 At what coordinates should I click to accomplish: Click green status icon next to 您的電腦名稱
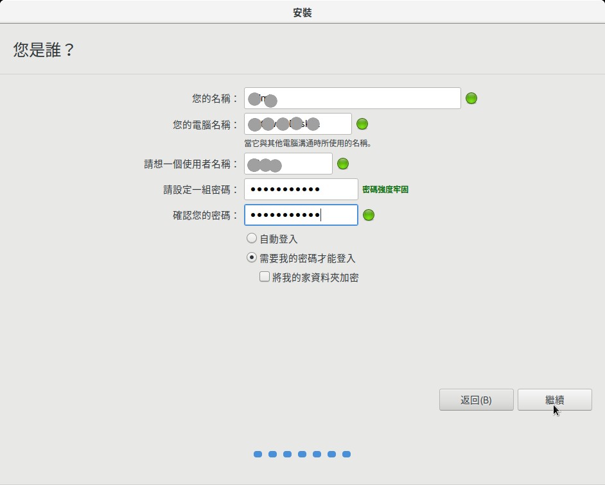tap(362, 124)
